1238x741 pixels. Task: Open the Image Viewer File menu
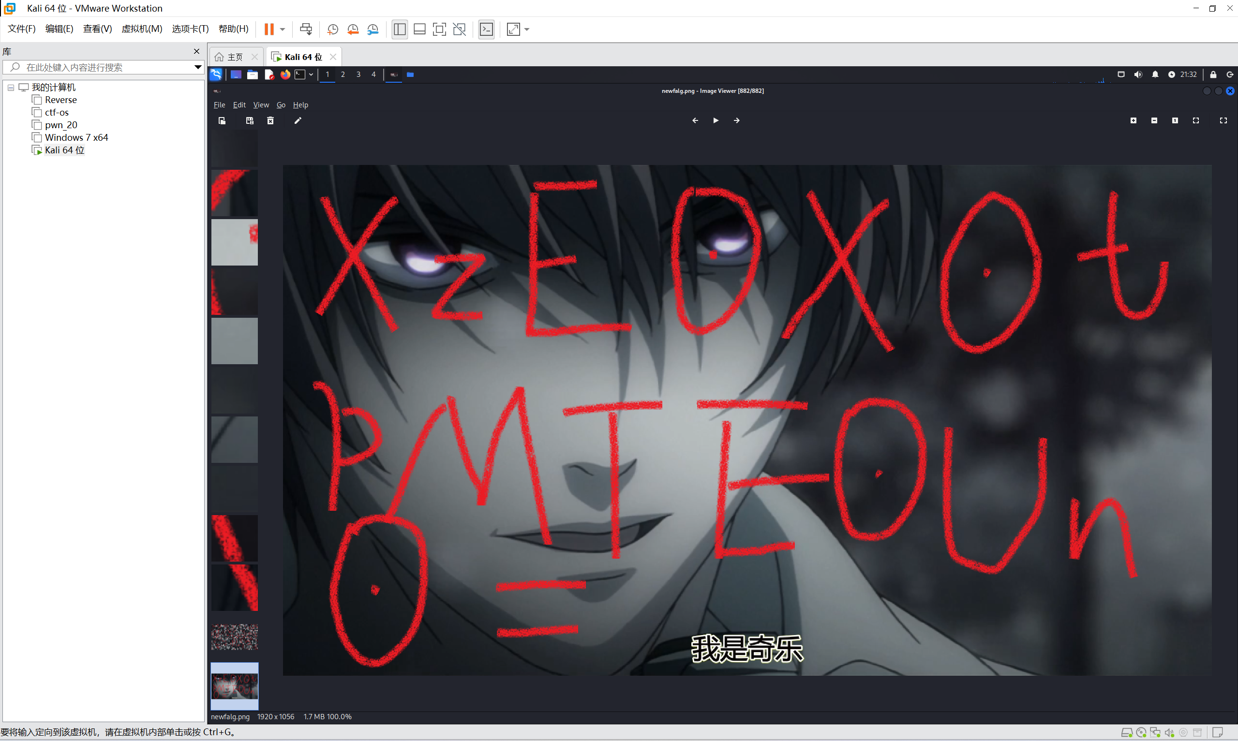click(219, 105)
